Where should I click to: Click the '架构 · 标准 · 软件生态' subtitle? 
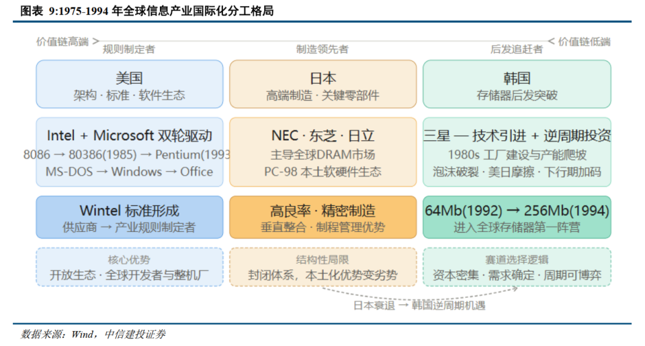coord(129,96)
